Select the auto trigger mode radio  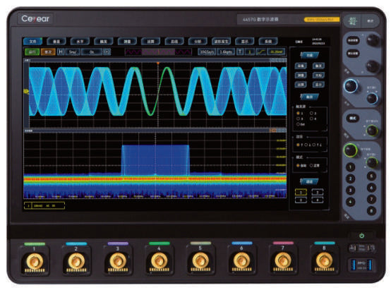298,165
